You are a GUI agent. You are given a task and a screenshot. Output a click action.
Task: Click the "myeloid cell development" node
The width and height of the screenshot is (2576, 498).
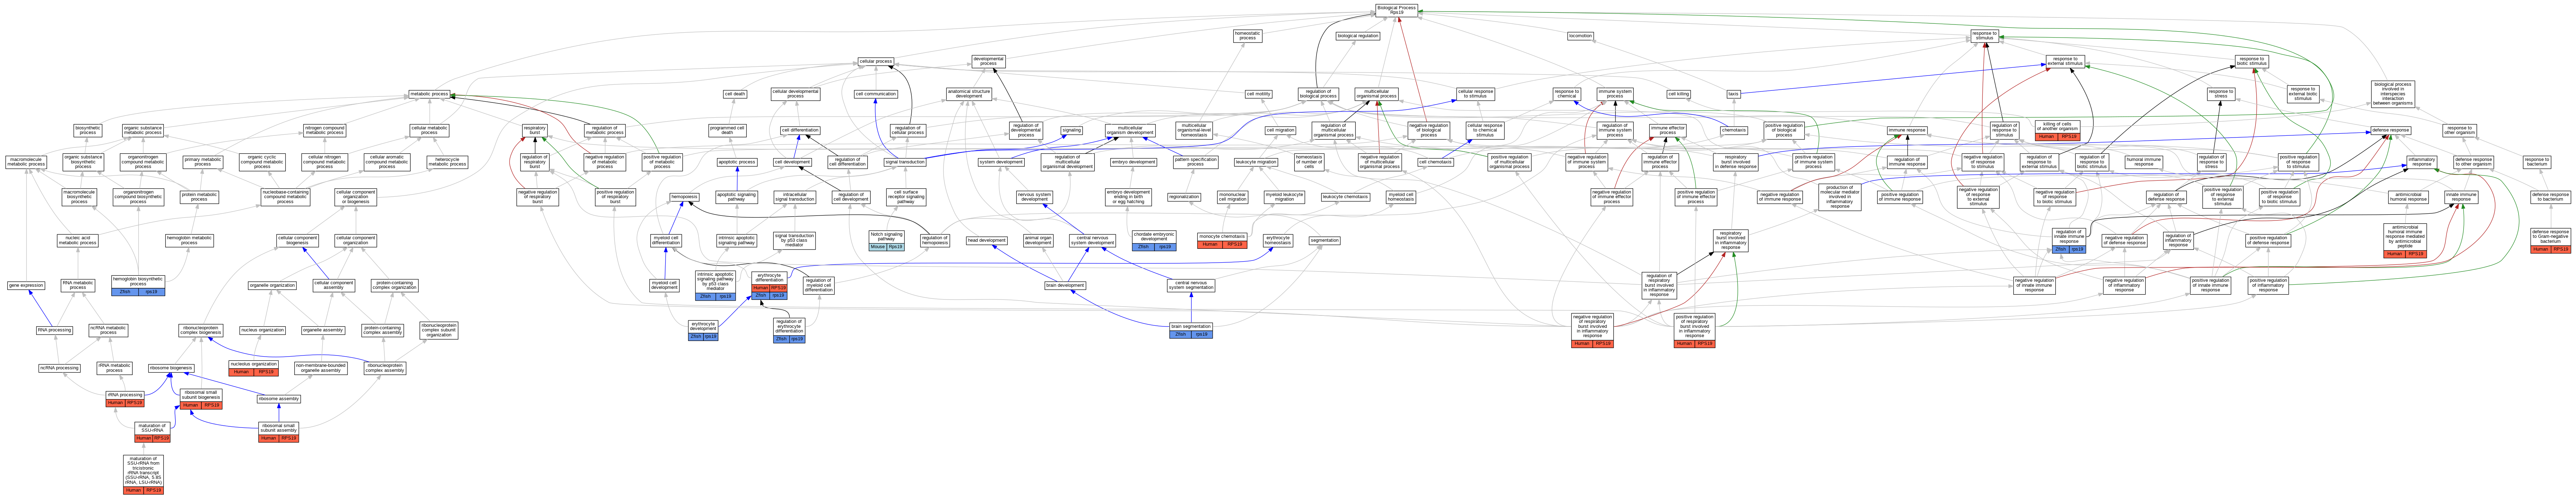(x=664, y=286)
